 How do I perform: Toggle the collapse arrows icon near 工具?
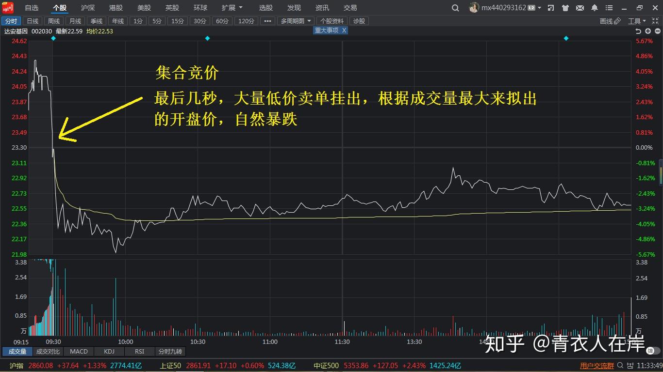[x=654, y=21]
